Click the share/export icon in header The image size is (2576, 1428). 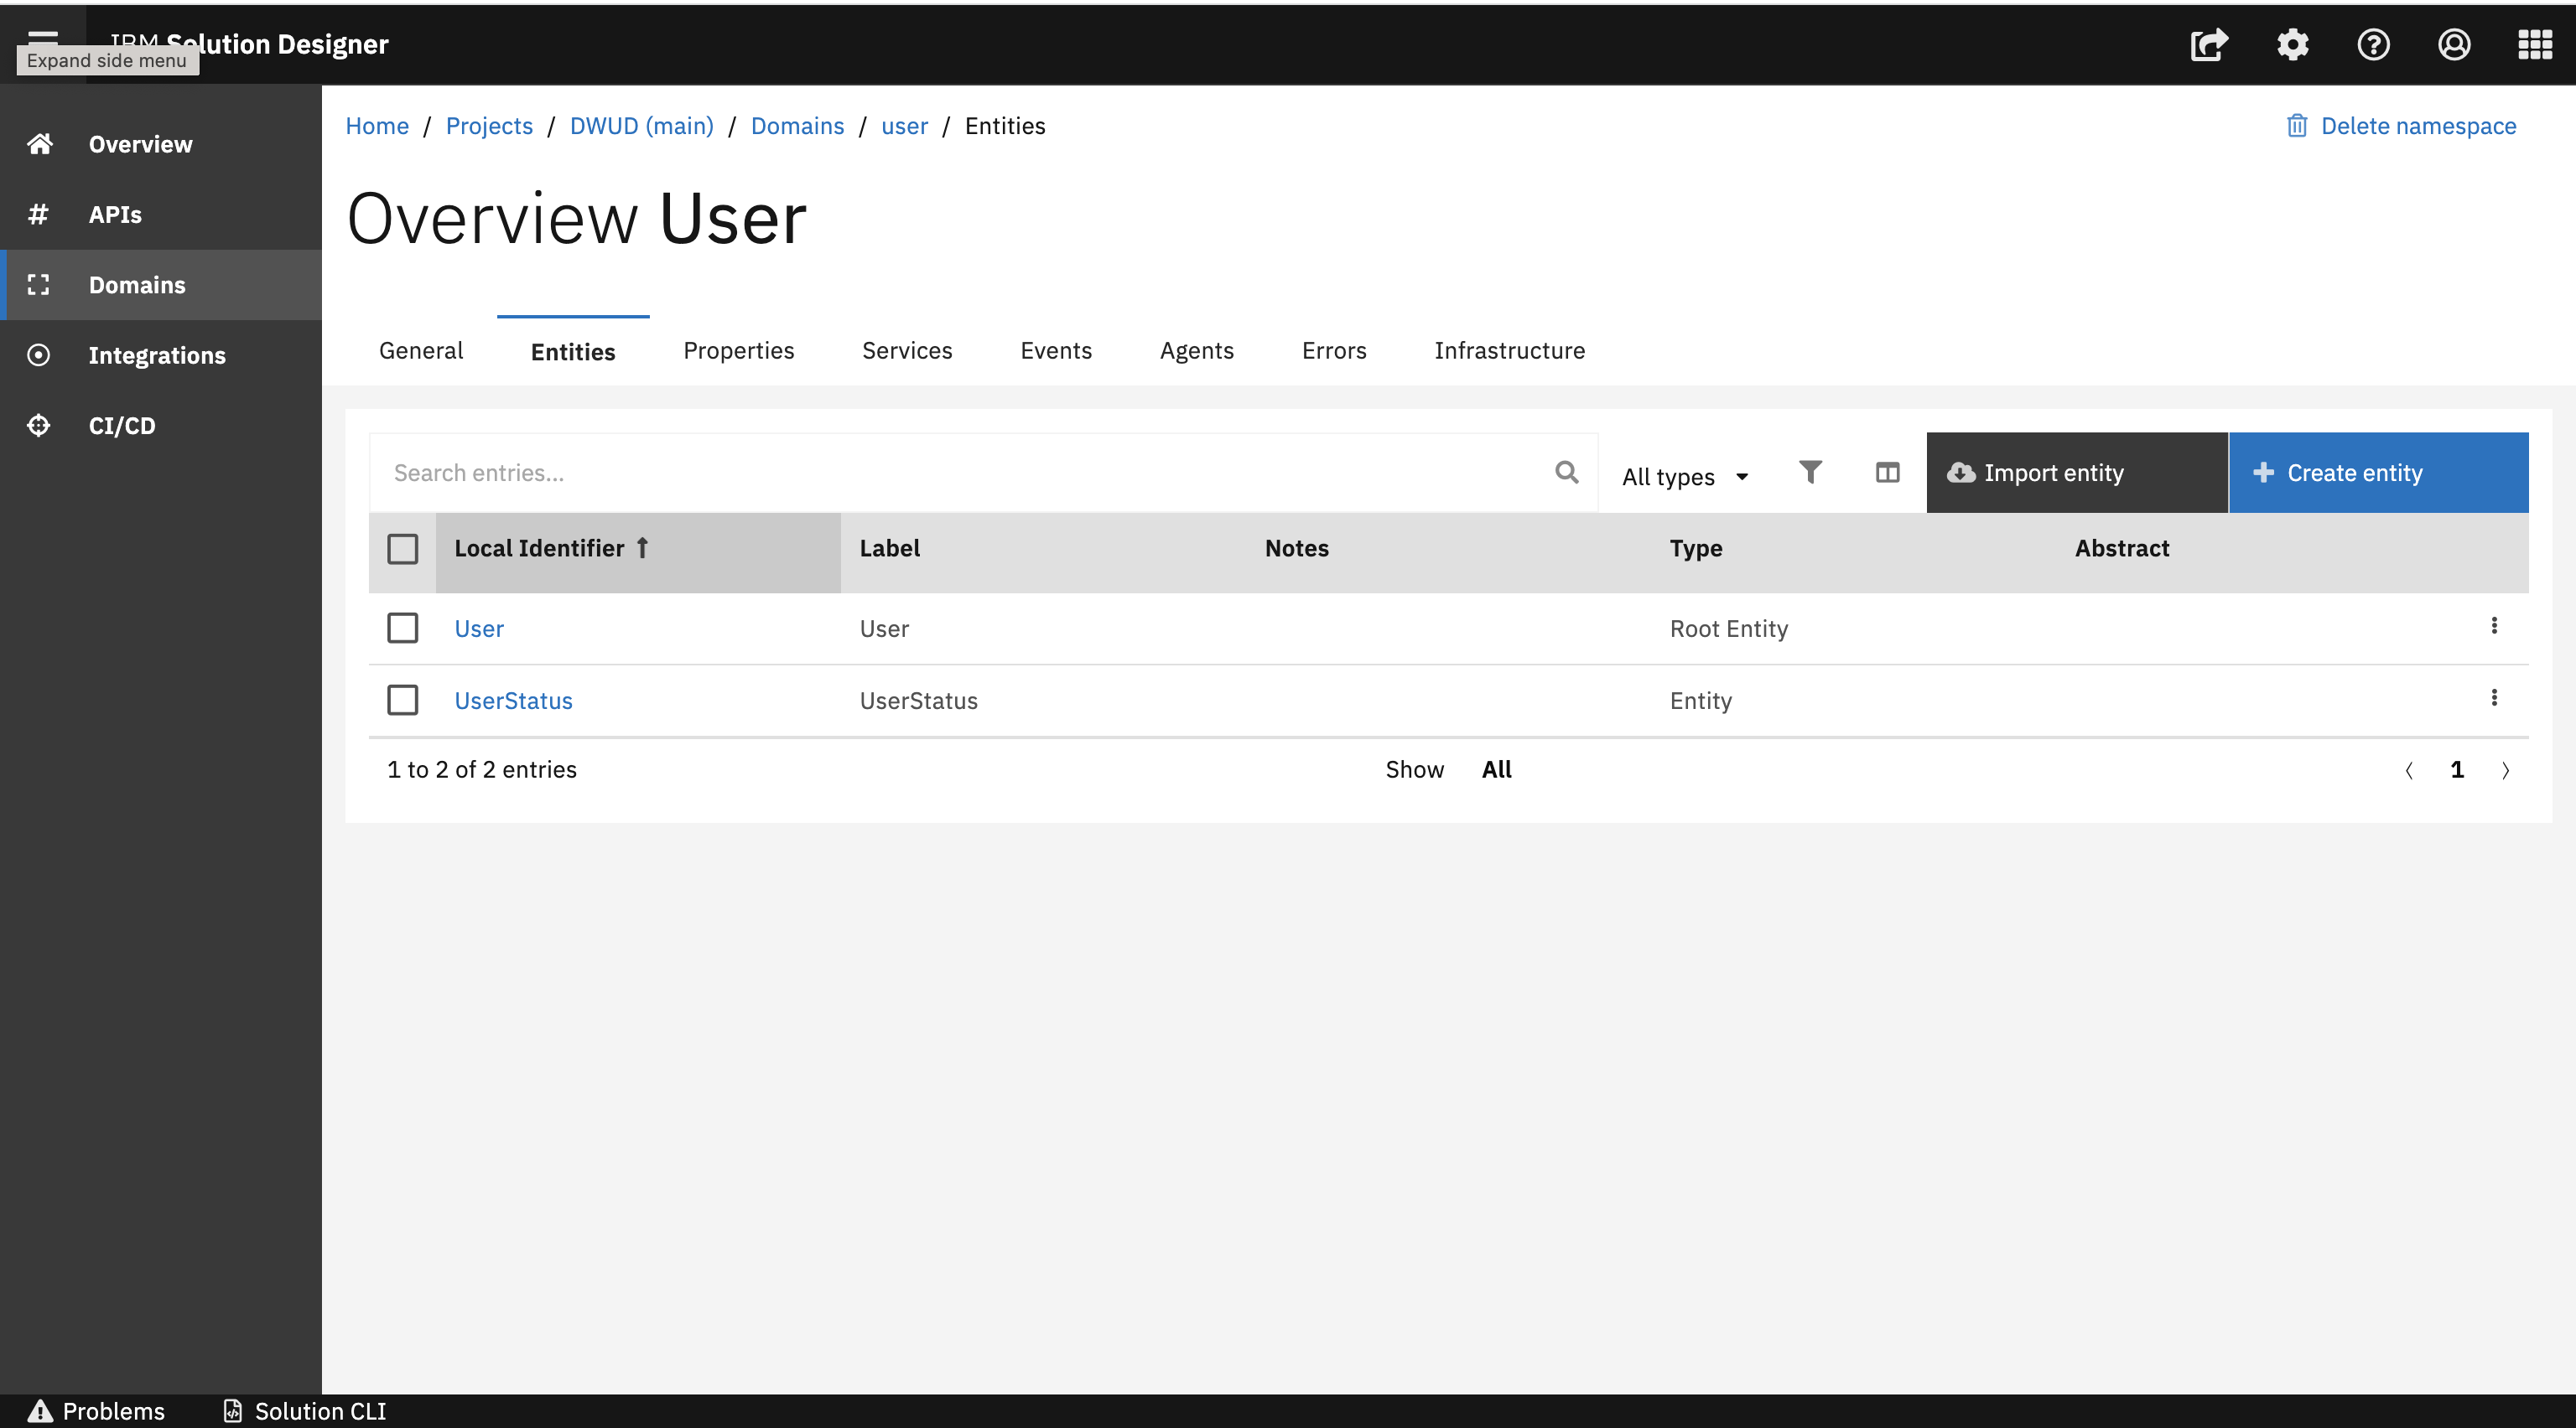click(2209, 45)
